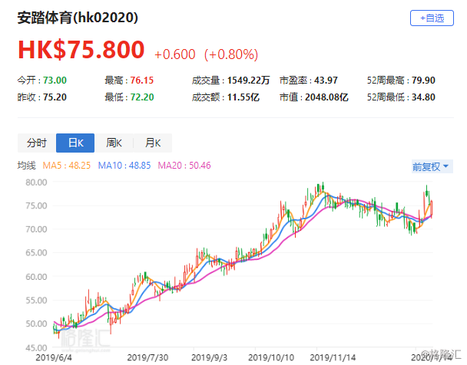Click the 70.00 y-axis label
The height and width of the screenshot is (365, 467).
pyautogui.click(x=36, y=229)
